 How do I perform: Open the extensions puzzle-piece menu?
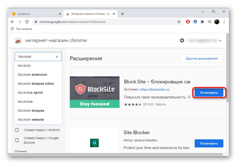point(202,22)
